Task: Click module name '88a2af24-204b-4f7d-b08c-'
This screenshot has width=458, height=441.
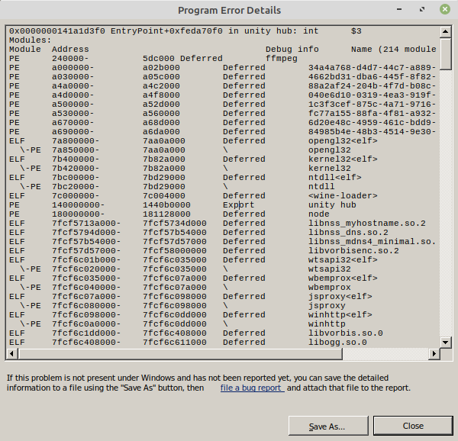Action: pos(373,85)
